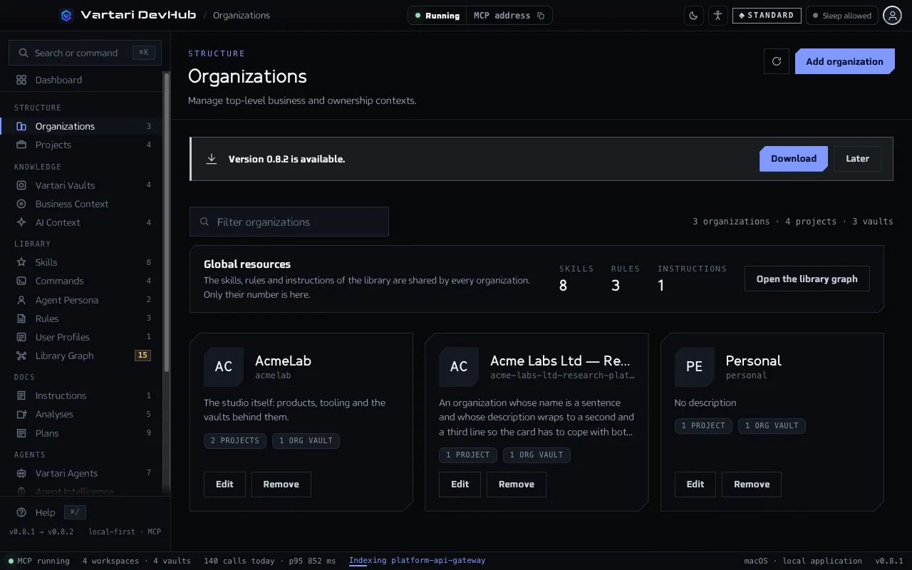Viewport: 912px width, 570px height.
Task: Click Indexing platform-api-gateway status link
Action: pos(417,561)
